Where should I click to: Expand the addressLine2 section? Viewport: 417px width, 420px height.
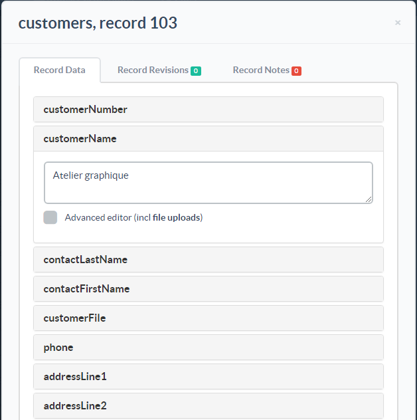(208, 406)
